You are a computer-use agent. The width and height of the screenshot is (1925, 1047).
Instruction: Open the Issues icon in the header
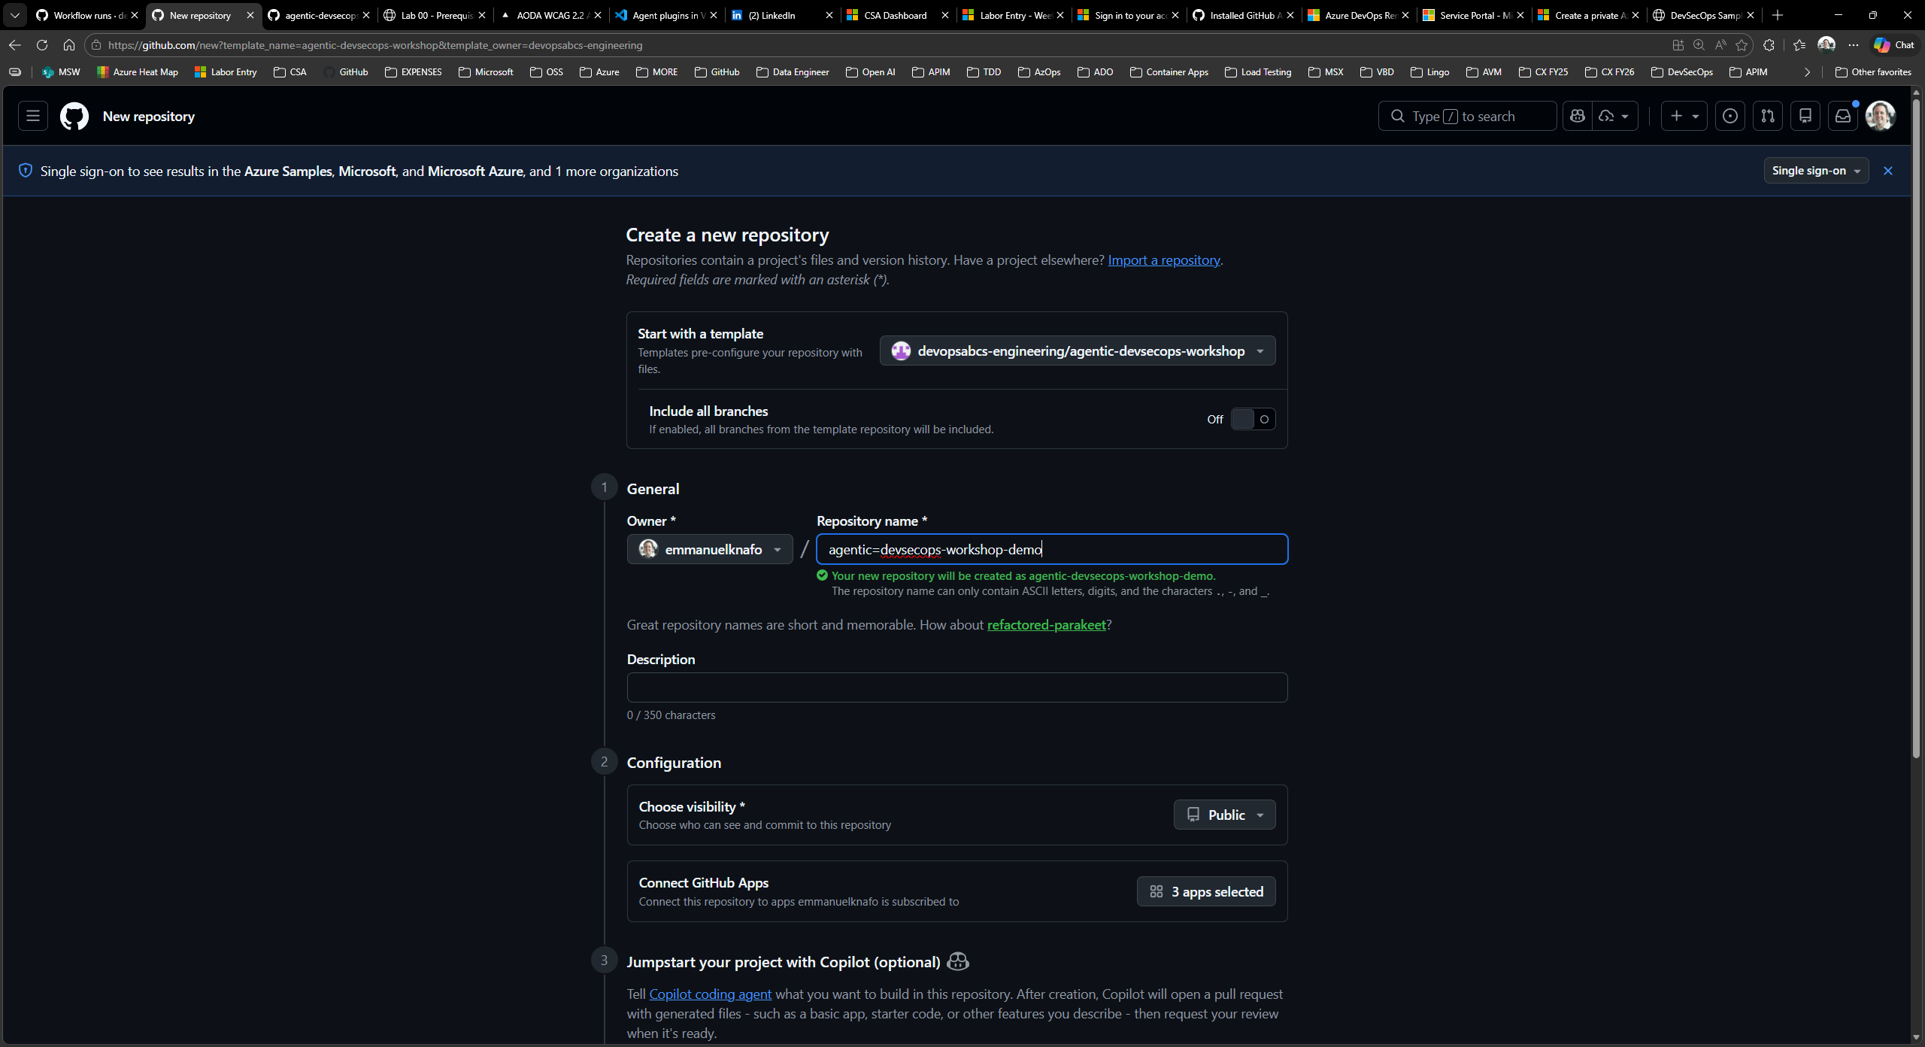[x=1729, y=115]
